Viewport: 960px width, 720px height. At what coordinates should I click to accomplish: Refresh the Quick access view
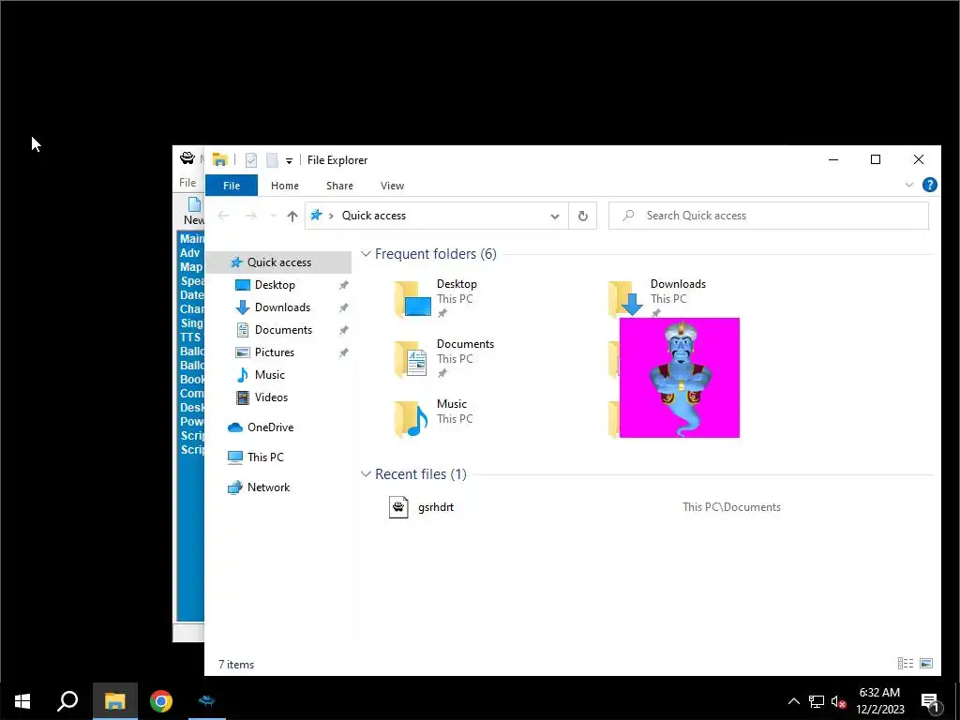(x=583, y=216)
